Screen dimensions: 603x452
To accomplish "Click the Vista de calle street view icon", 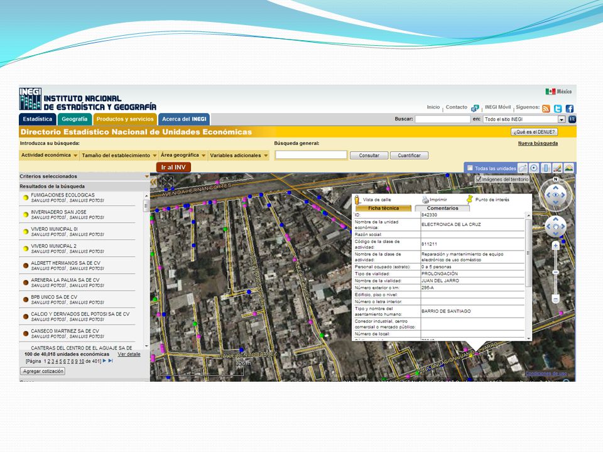I will tap(357, 200).
